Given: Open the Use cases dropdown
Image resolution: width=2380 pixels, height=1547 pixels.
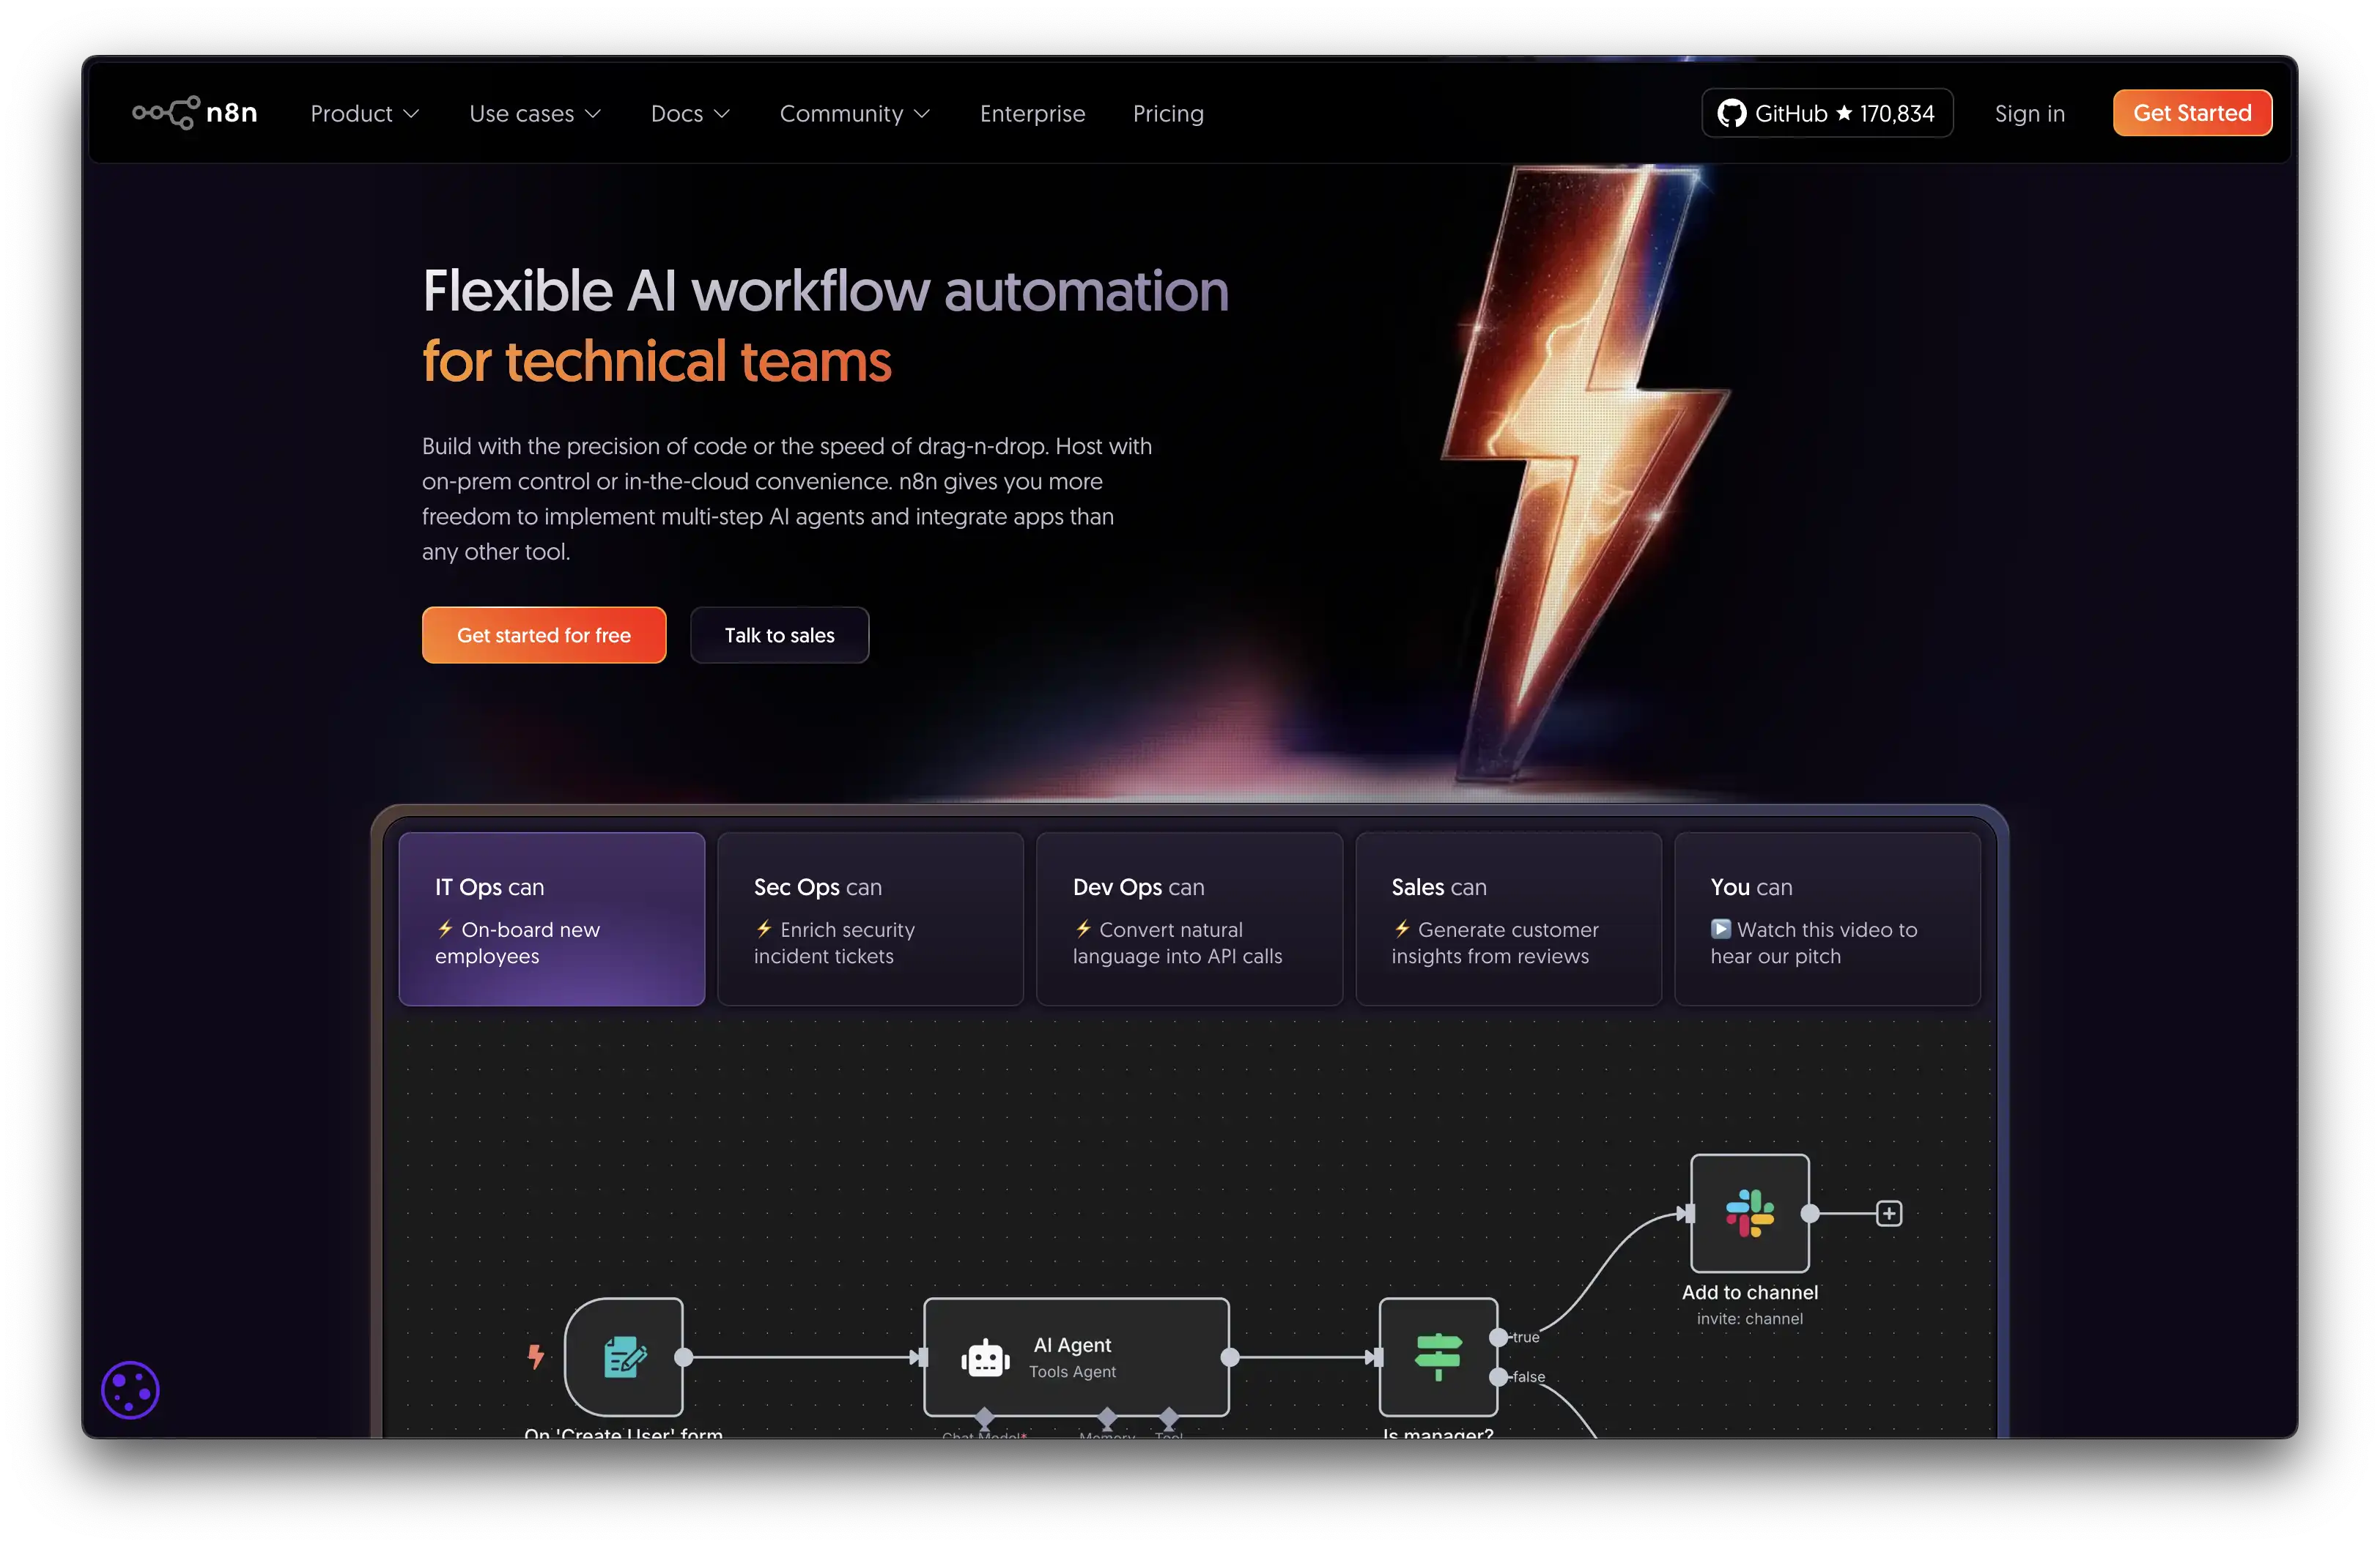Looking at the screenshot, I should (x=534, y=114).
